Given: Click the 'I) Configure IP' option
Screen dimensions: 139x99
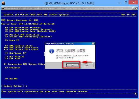Looking at the screenshot, I should pos(15,53).
